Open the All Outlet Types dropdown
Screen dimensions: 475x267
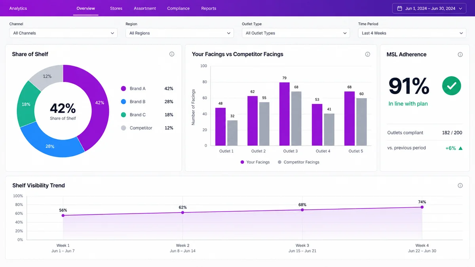point(296,33)
